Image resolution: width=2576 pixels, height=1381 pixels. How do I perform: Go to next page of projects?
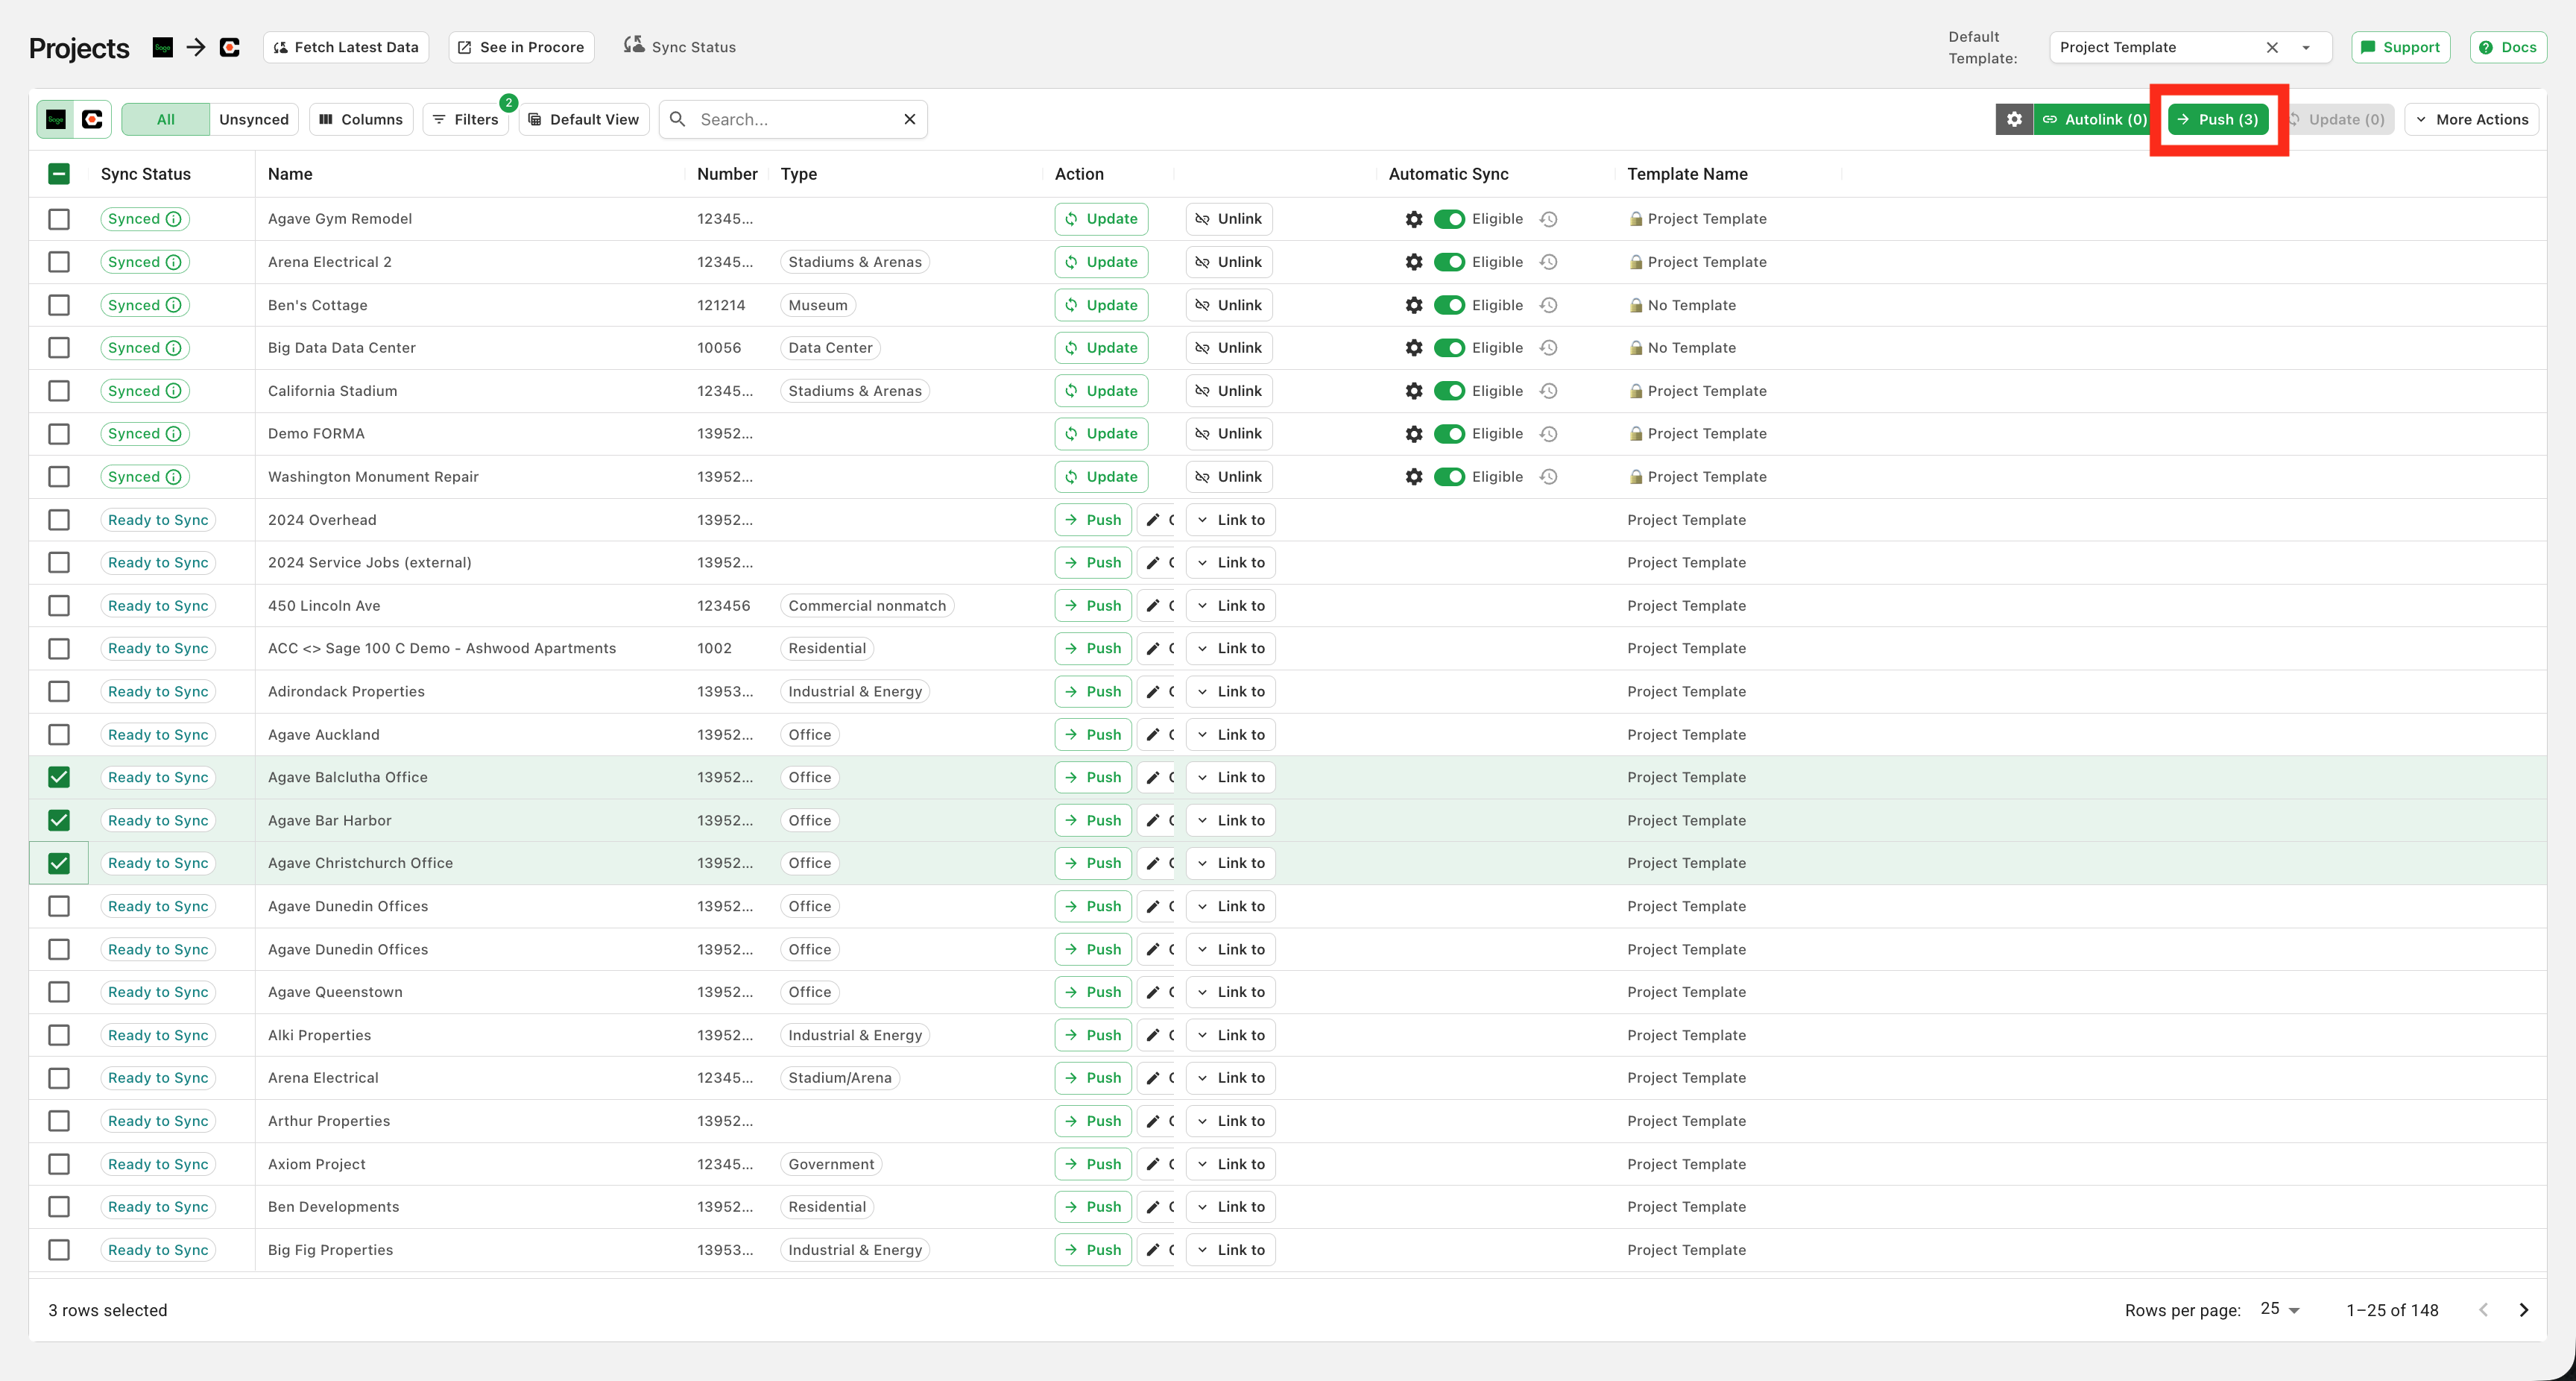point(2524,1310)
